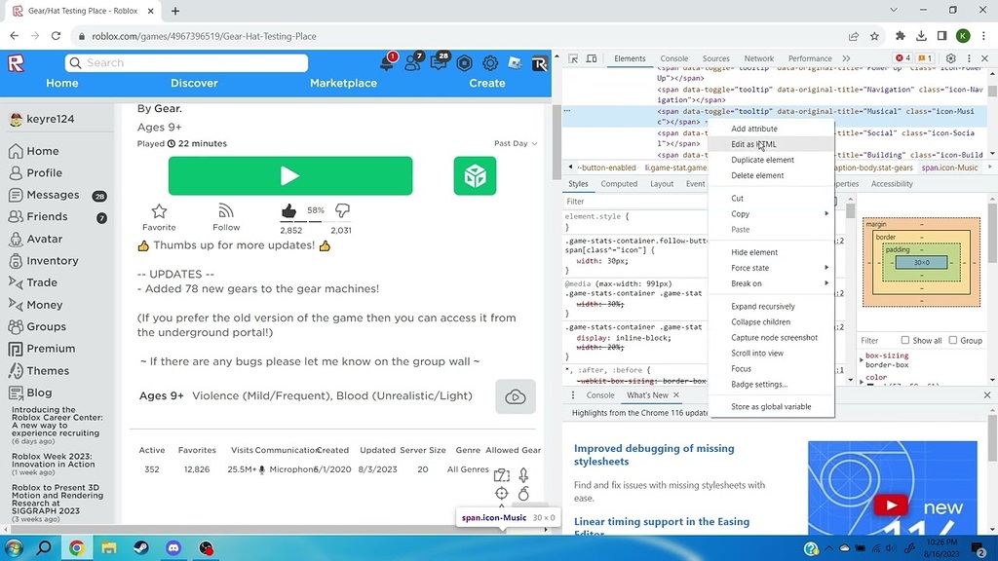Click the Robux hexagon icon
The height and width of the screenshot is (561, 998).
(x=464, y=62)
